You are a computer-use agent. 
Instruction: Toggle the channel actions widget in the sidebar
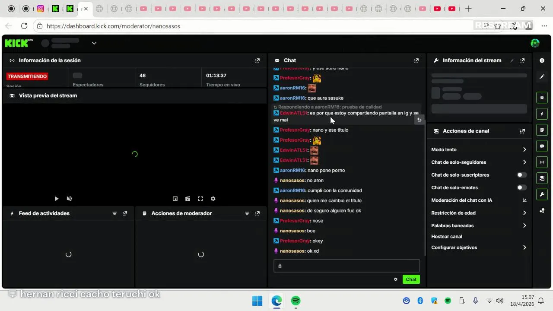[542, 178]
